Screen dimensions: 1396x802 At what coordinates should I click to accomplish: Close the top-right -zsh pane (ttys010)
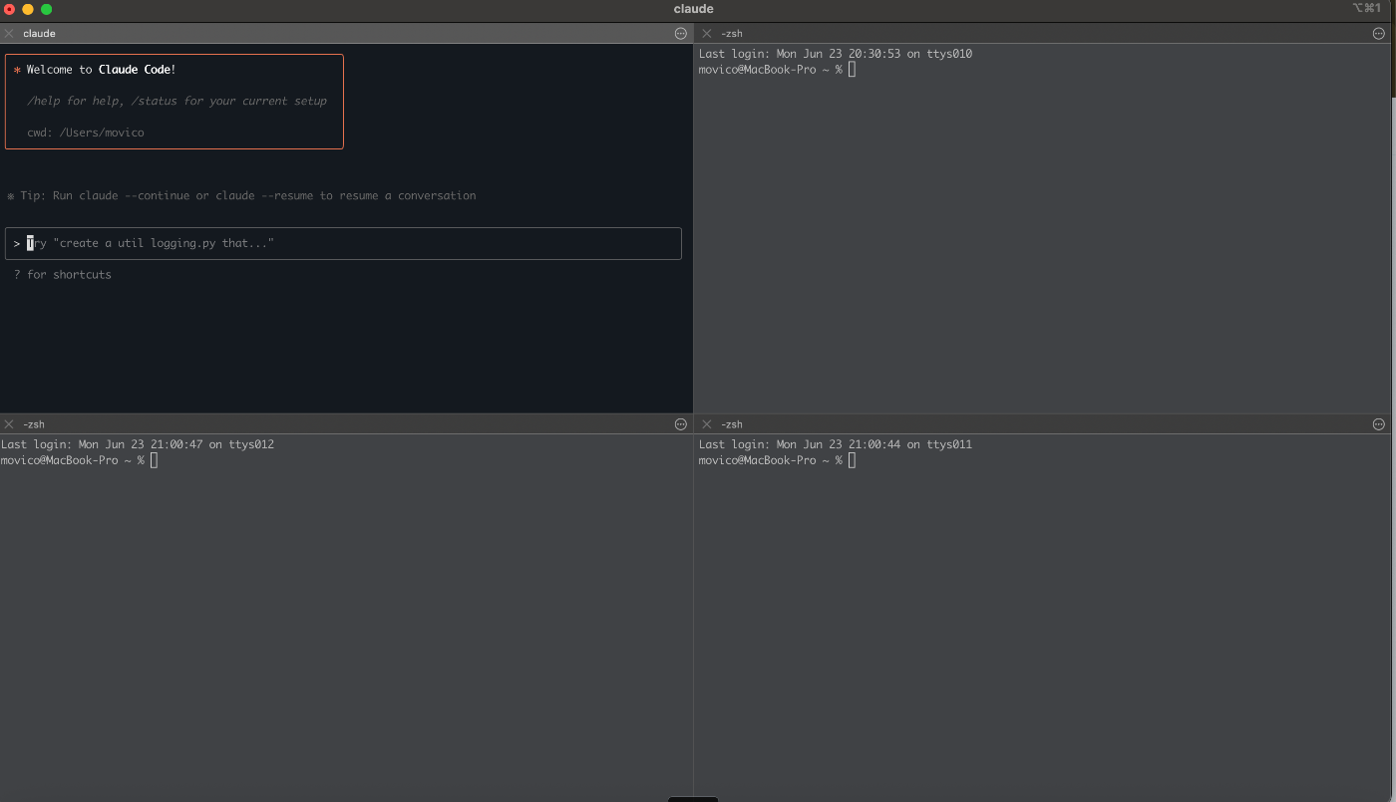tap(707, 33)
